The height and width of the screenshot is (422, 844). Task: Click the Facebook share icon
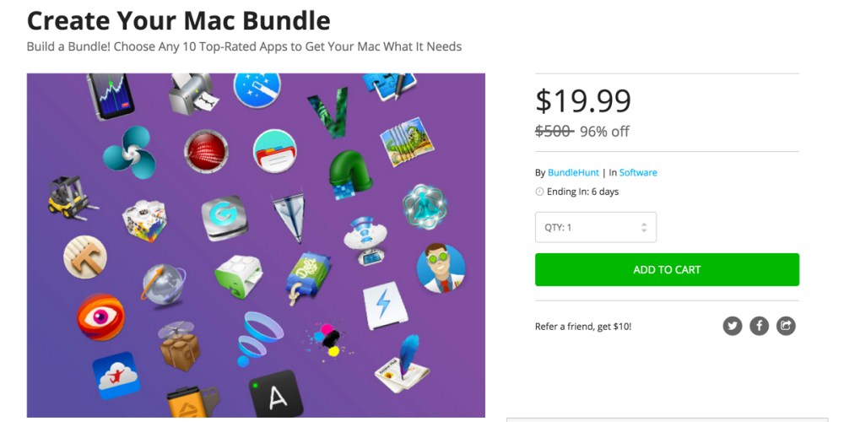tap(759, 326)
